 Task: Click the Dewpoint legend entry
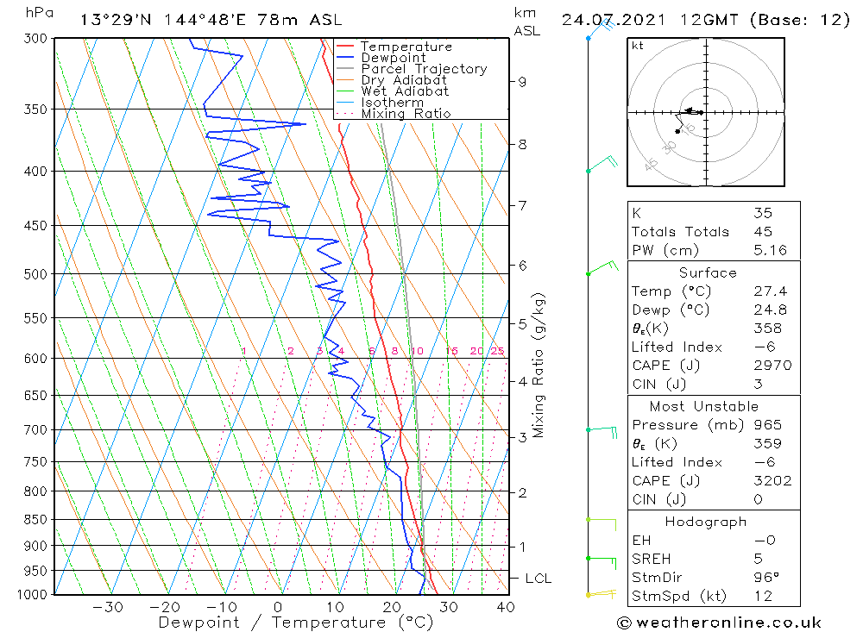tap(381, 57)
